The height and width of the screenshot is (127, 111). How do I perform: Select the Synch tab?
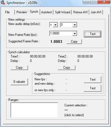click(34, 12)
